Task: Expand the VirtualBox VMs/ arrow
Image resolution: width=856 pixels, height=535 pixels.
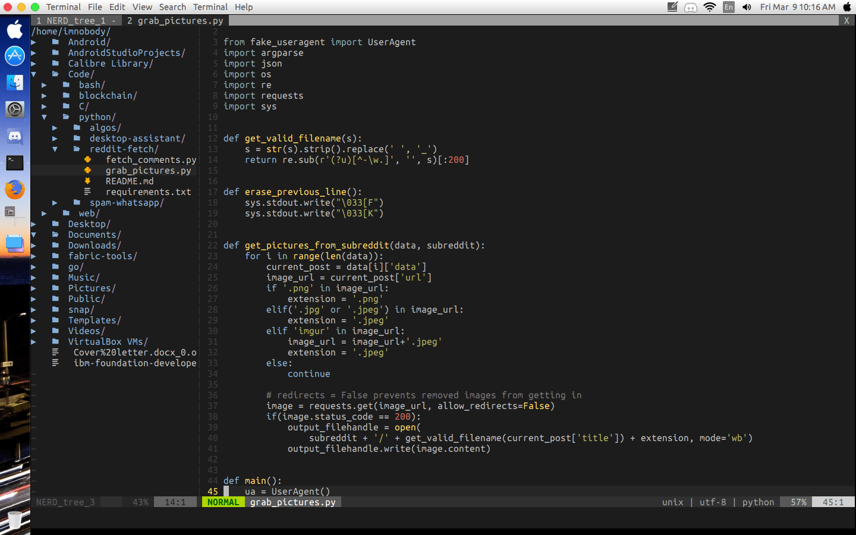Action: pyautogui.click(x=34, y=342)
